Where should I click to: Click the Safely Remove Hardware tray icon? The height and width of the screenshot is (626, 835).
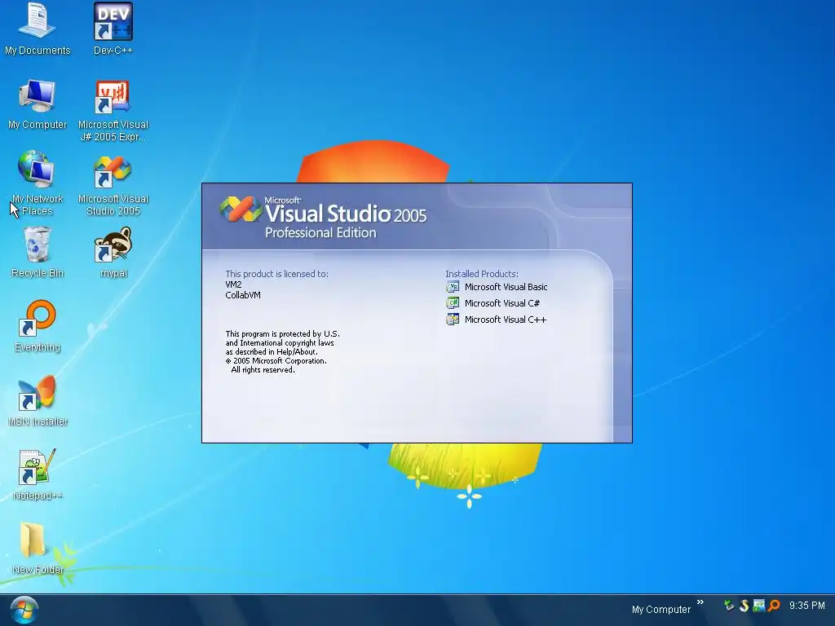pos(729,606)
